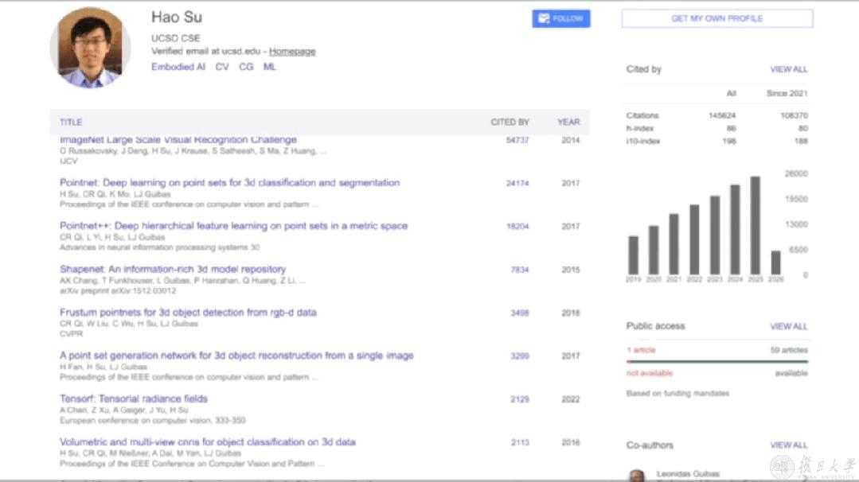The height and width of the screenshot is (482, 859).
Task: Open View All in Cited by section
Action: coord(788,70)
